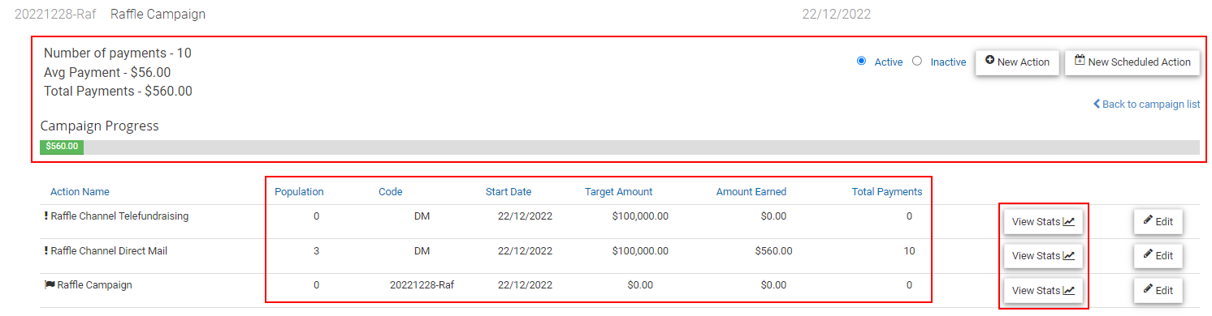This screenshot has height=316, width=1212.
Task: Click the 20221228-Raf campaign code header
Action: (55, 15)
